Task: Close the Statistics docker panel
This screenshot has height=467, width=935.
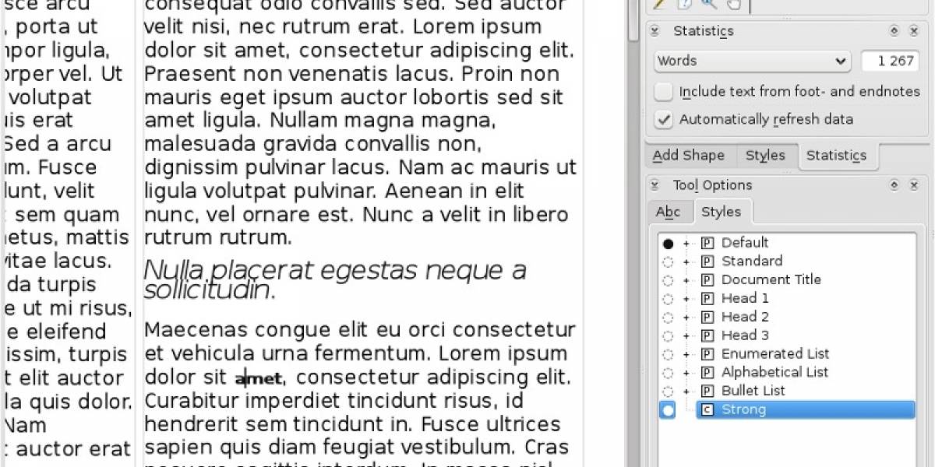Action: click(913, 31)
